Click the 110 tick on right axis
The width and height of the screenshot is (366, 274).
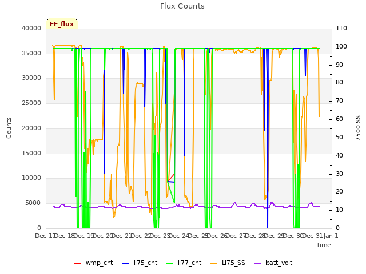(341, 28)
